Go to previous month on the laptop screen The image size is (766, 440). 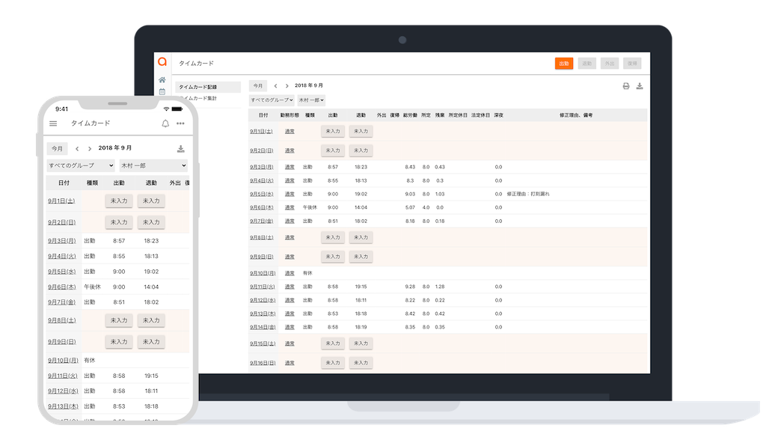click(x=275, y=86)
